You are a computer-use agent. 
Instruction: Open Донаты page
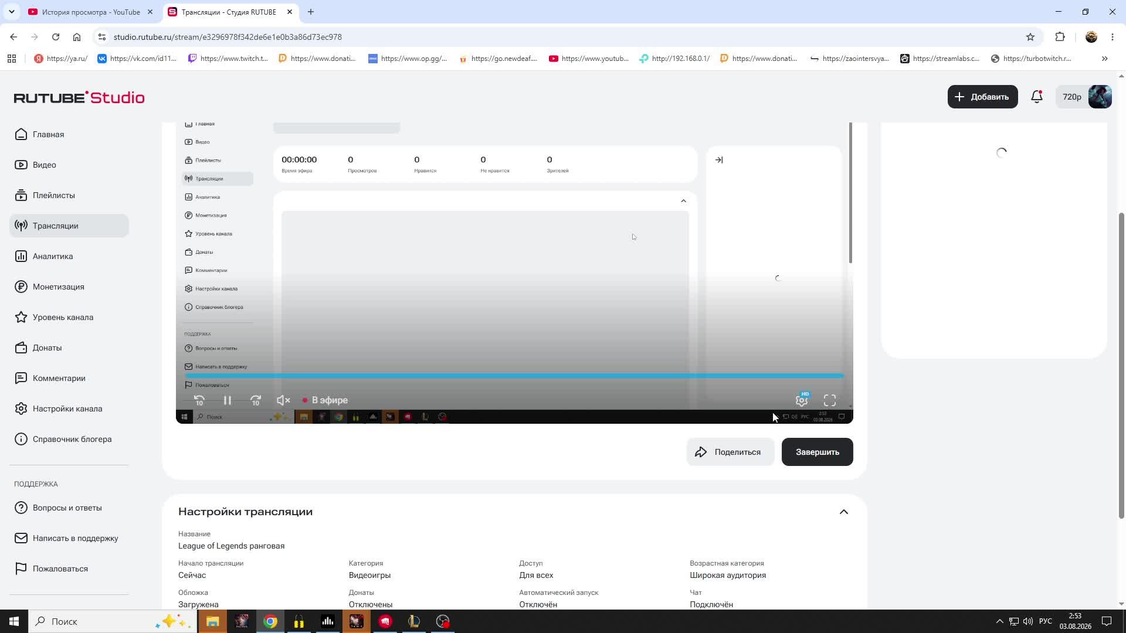(69, 348)
